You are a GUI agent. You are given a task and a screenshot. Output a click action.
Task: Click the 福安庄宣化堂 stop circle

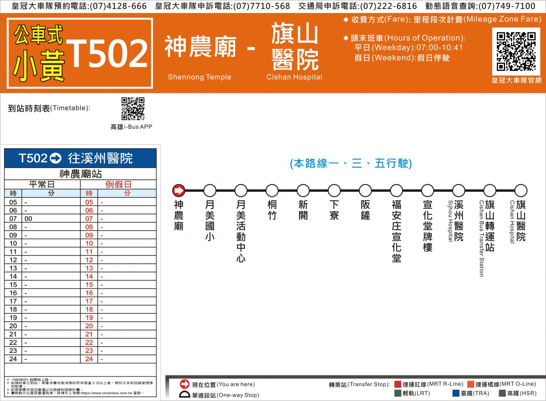[396, 190]
